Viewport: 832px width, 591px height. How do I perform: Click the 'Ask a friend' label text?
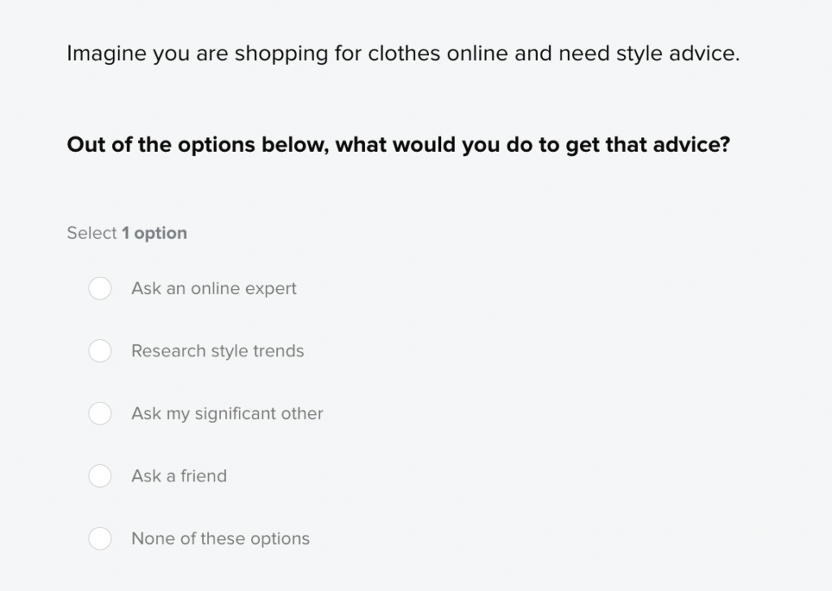coord(179,476)
